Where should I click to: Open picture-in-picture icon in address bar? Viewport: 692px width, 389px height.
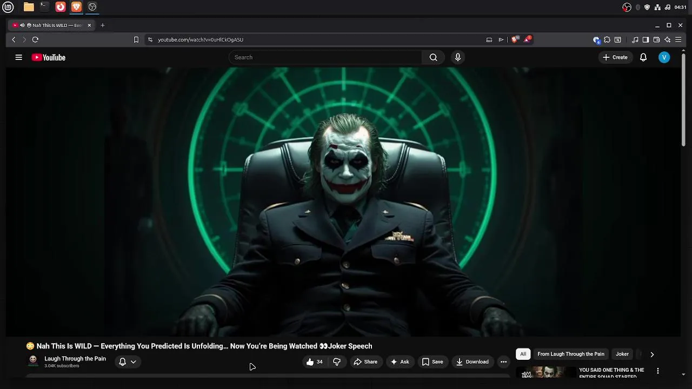click(489, 39)
